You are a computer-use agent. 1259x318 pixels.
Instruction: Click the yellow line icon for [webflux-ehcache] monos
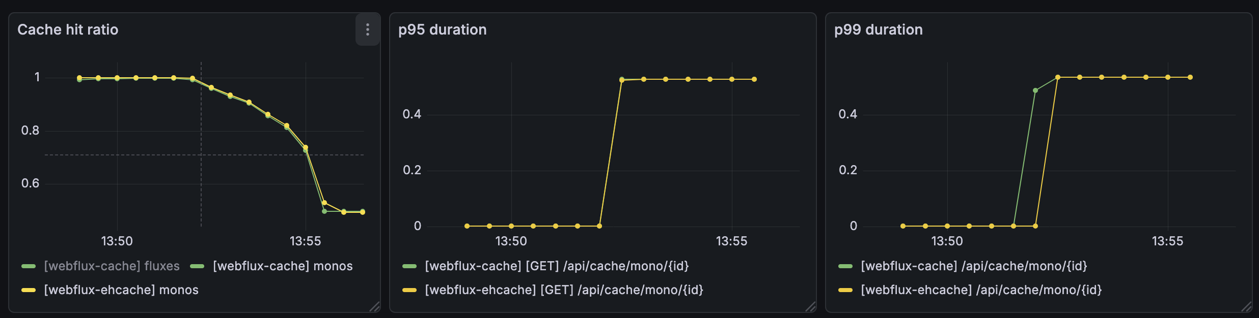pyautogui.click(x=28, y=290)
